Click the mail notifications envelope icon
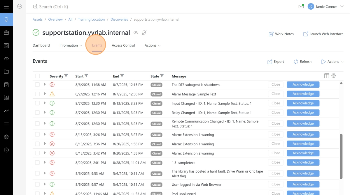350x195 pixels. 301,6
